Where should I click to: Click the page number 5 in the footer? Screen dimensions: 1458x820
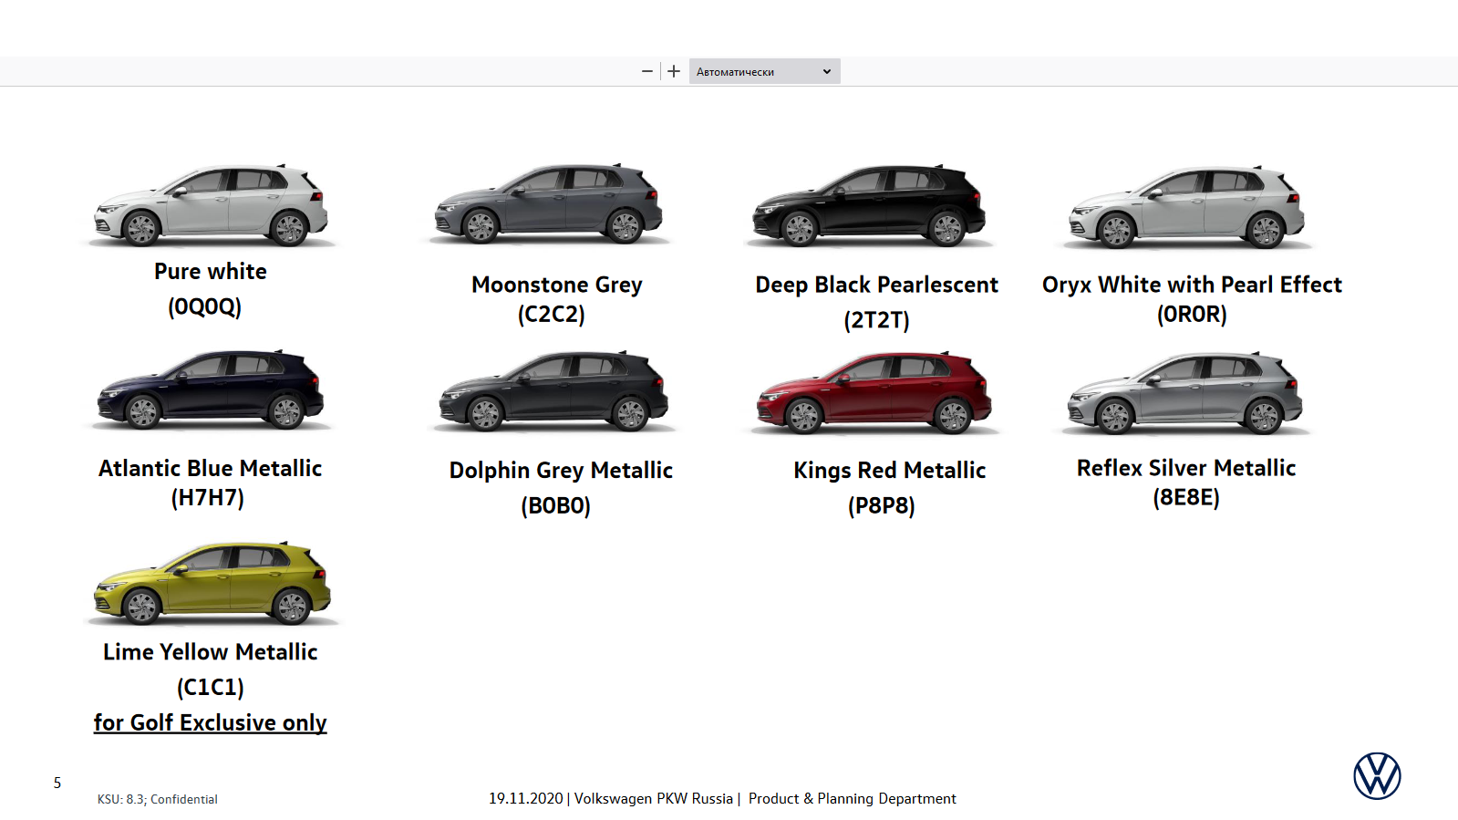pos(57,783)
